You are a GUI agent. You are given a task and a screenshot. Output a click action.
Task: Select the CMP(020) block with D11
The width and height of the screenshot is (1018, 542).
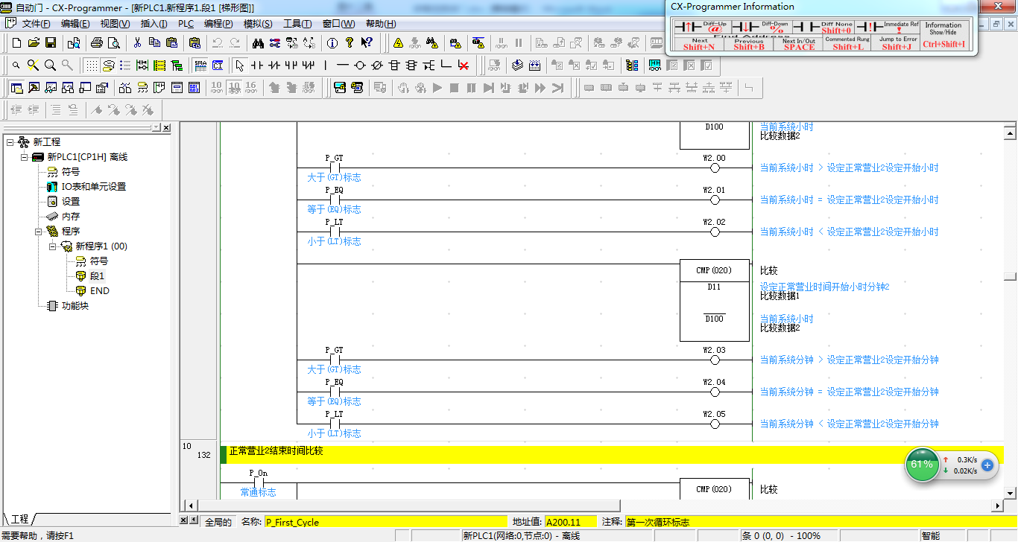point(714,301)
